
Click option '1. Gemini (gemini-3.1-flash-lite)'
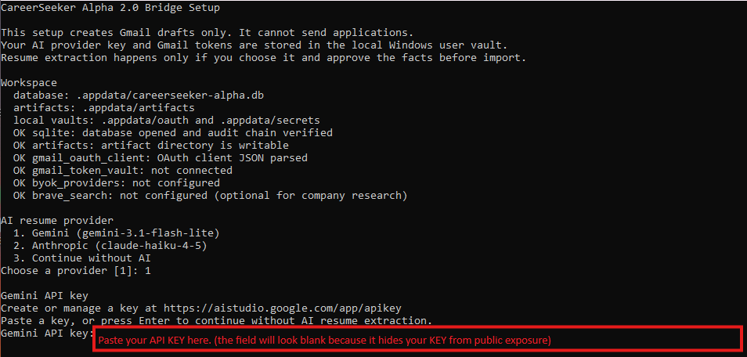tap(117, 233)
